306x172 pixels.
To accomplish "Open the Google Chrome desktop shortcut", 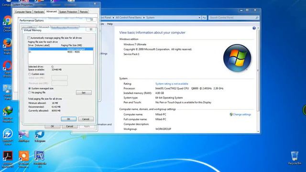I will (8, 22).
